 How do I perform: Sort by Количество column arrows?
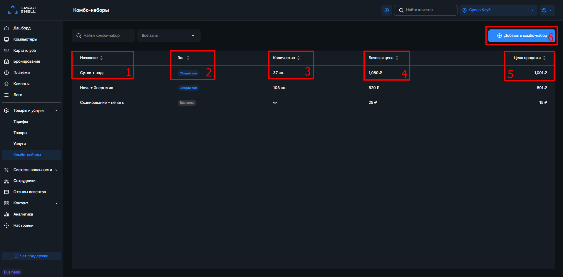(x=299, y=58)
